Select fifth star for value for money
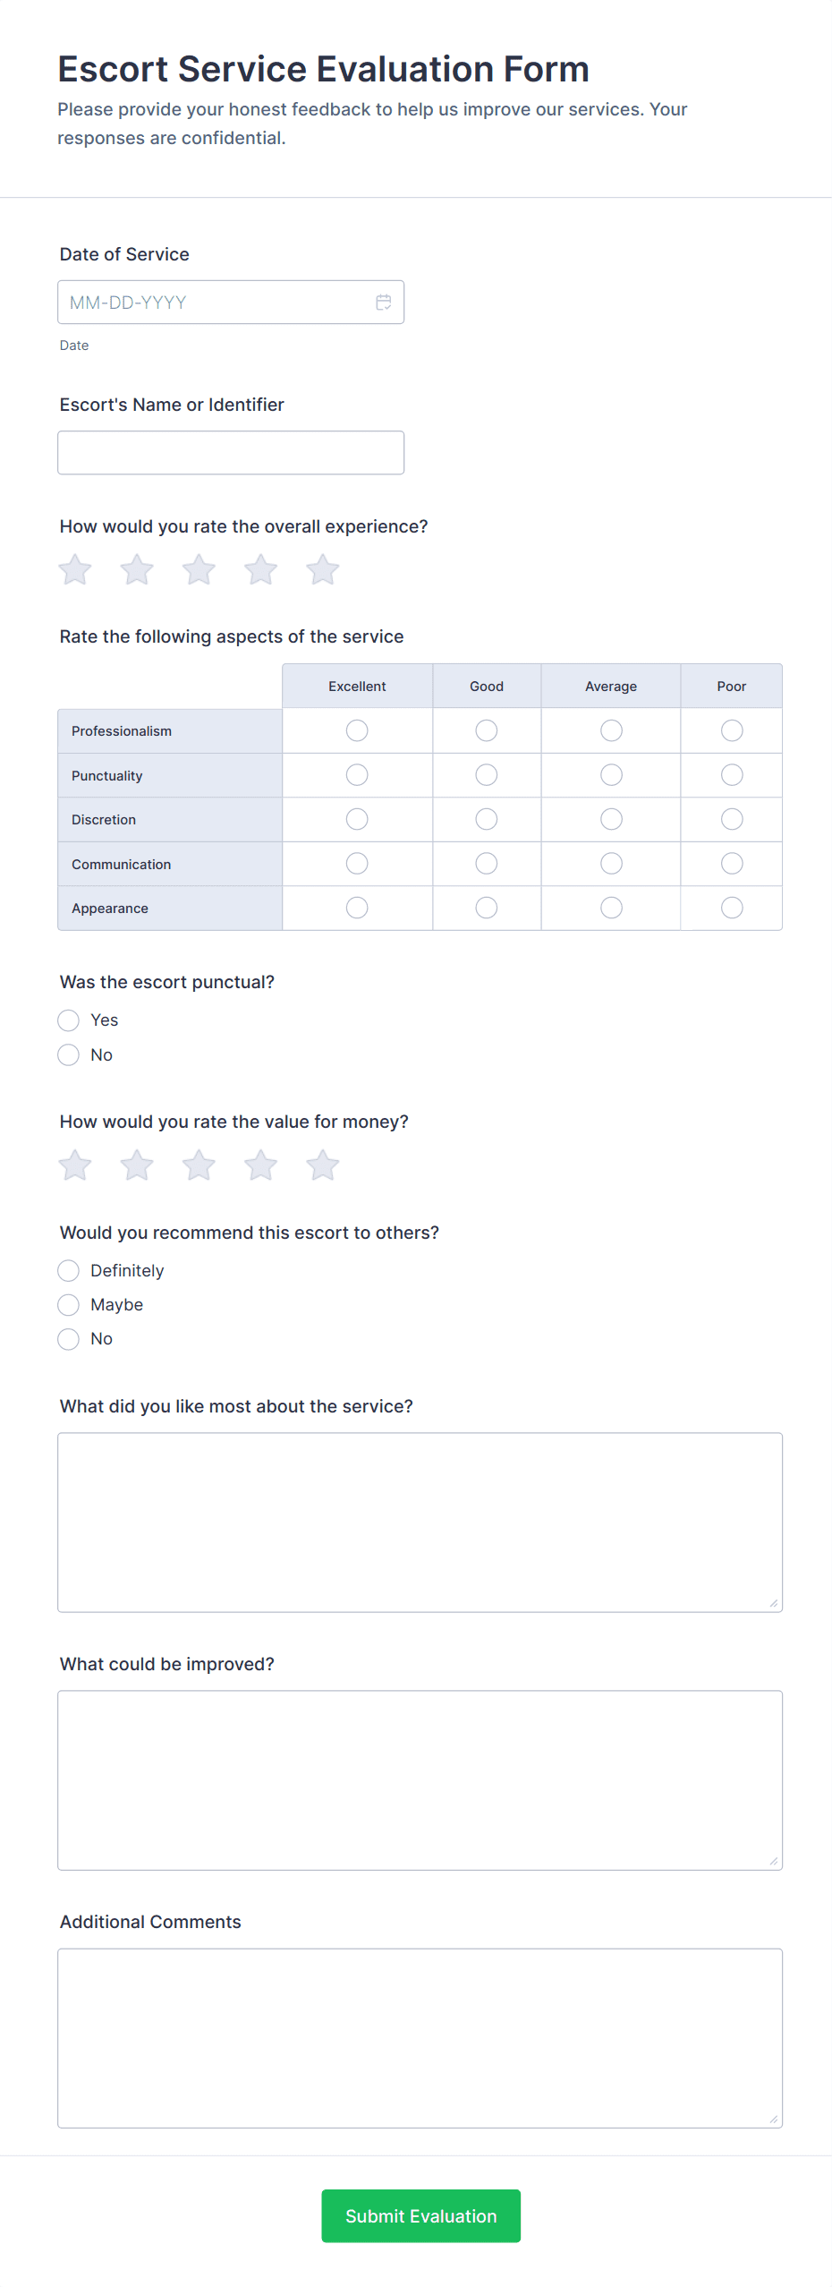Screen dimensions: 832x2287 323,1165
